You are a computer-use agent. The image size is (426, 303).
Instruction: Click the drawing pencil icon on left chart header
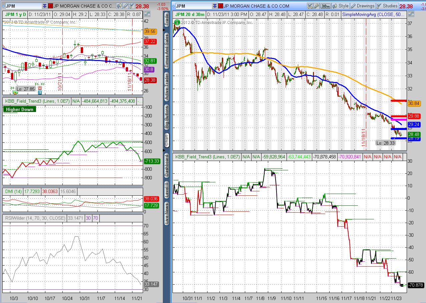pos(125,6)
